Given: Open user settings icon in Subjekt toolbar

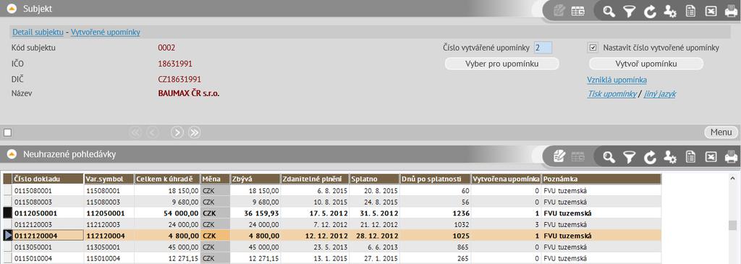Looking at the screenshot, I should (x=669, y=12).
